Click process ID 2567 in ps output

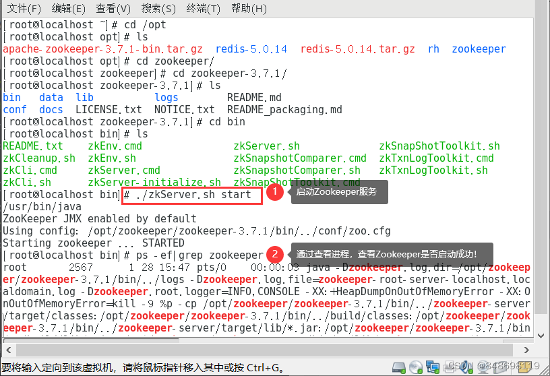[x=81, y=268]
